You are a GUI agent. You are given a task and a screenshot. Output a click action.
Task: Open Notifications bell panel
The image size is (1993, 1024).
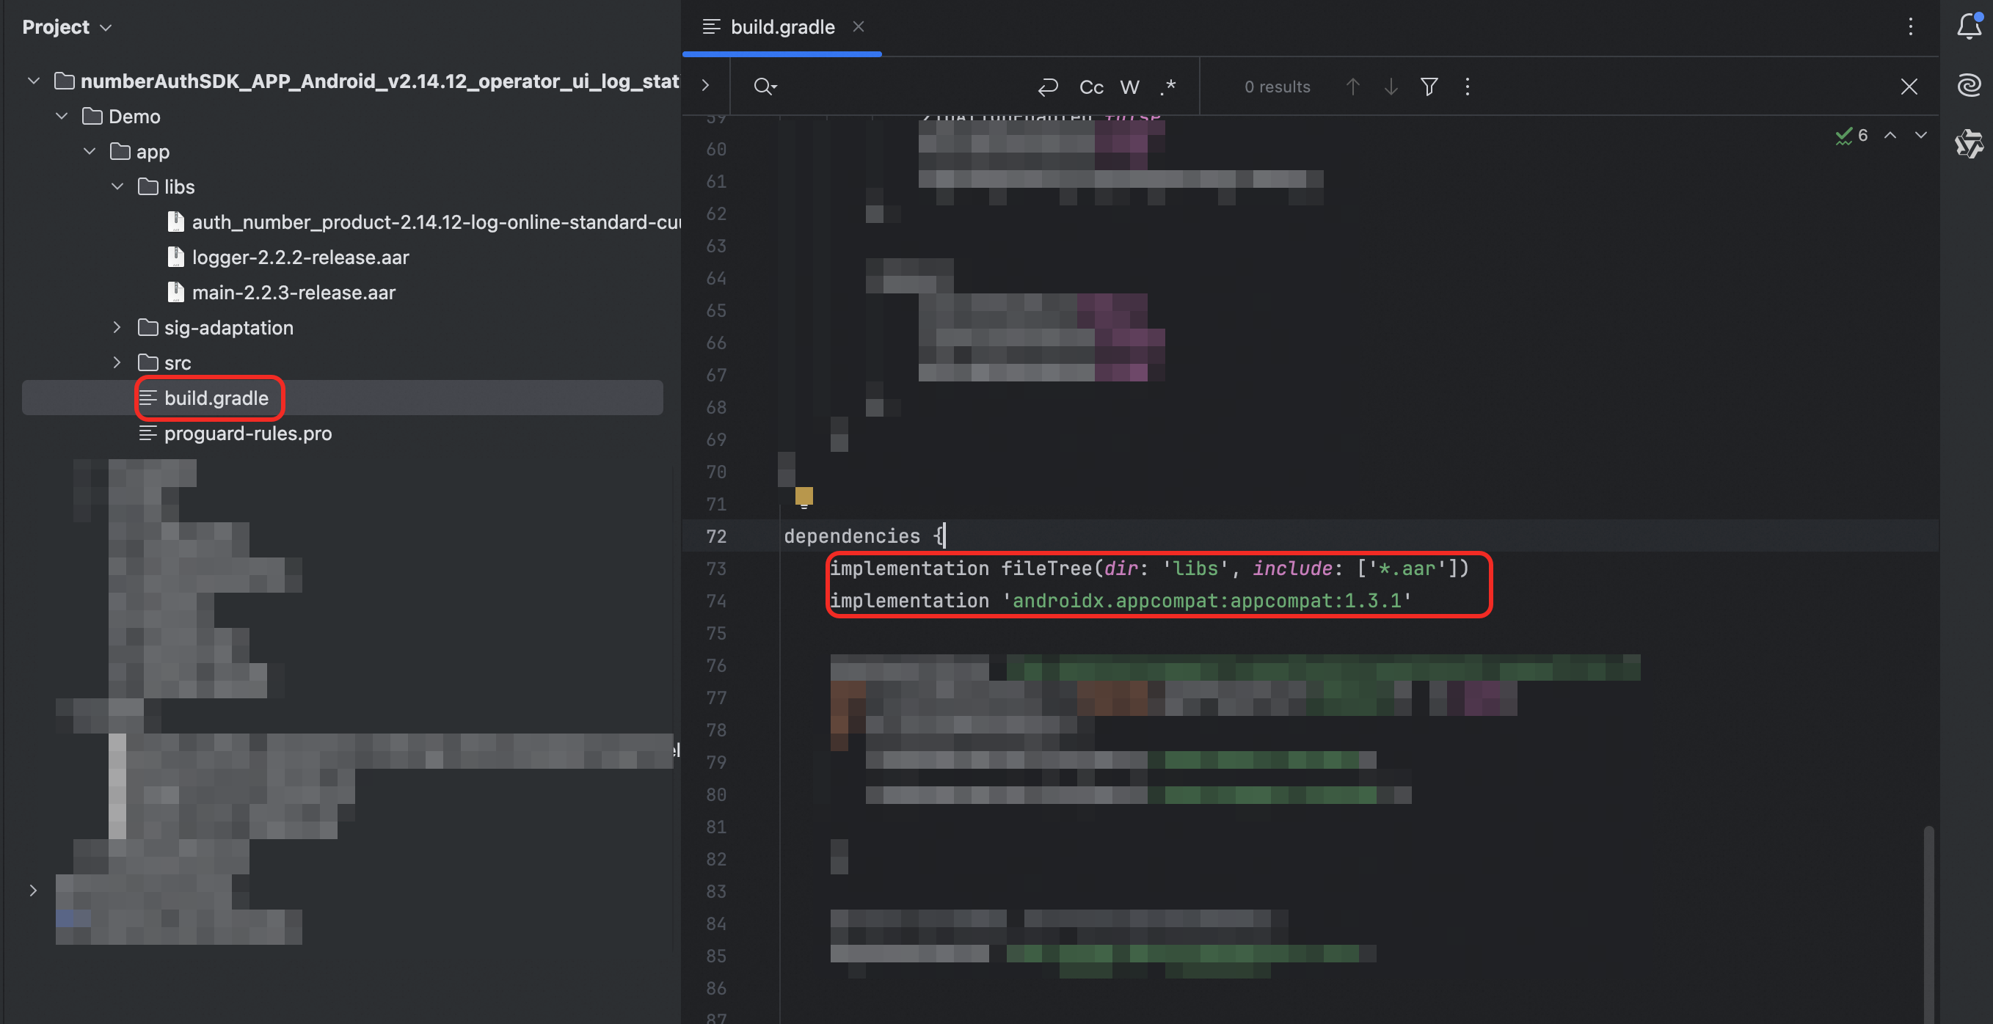pos(1968,26)
